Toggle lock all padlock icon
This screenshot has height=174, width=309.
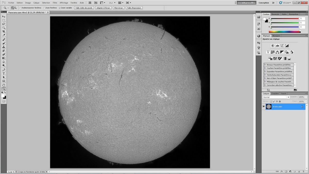point(280,101)
